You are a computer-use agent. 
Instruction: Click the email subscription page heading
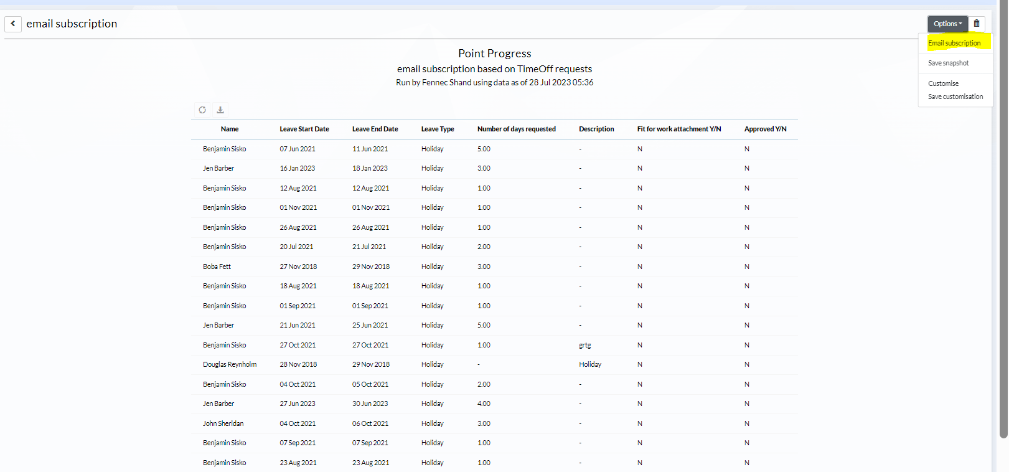[x=72, y=24]
